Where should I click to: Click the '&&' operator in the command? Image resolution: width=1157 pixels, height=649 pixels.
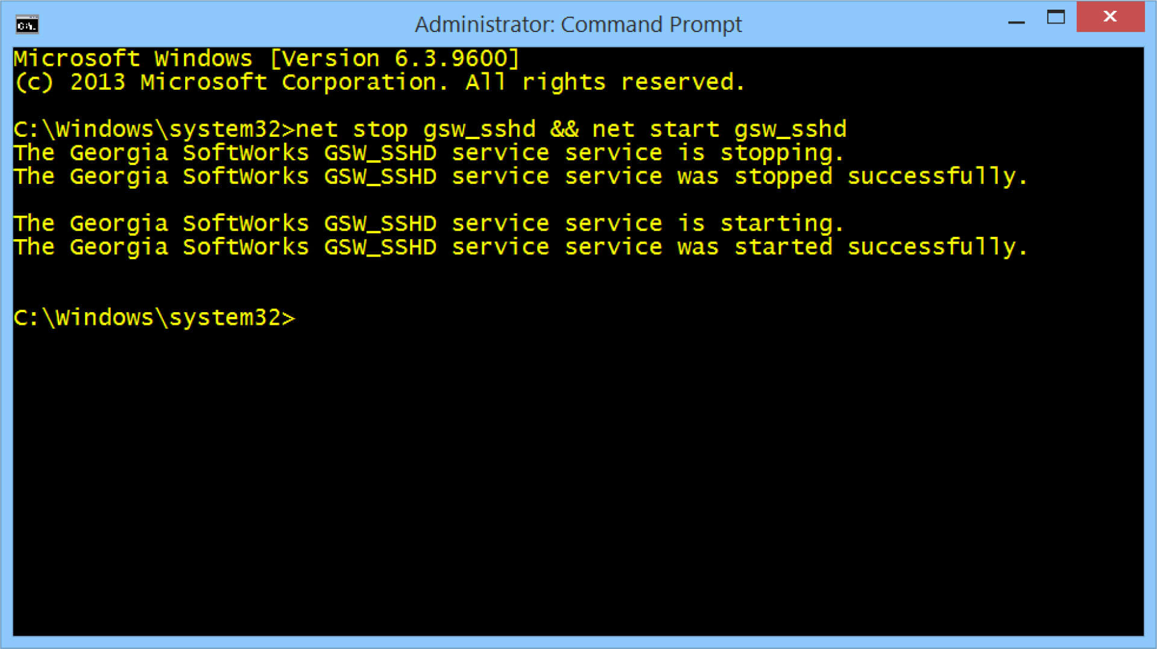[x=564, y=130]
